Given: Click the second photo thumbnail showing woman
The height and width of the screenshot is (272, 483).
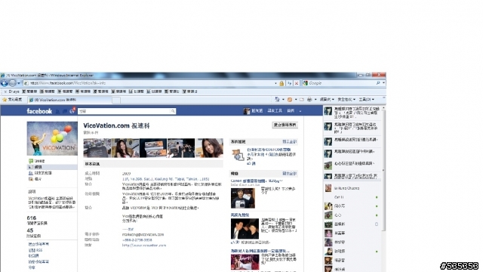Looking at the screenshot, I should click(x=125, y=148).
